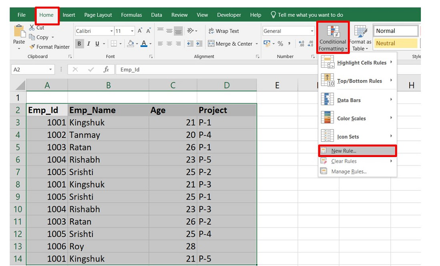Viewport: 440px width, 266px height.
Task: Switch to the Insert tab
Action: [x=69, y=15]
